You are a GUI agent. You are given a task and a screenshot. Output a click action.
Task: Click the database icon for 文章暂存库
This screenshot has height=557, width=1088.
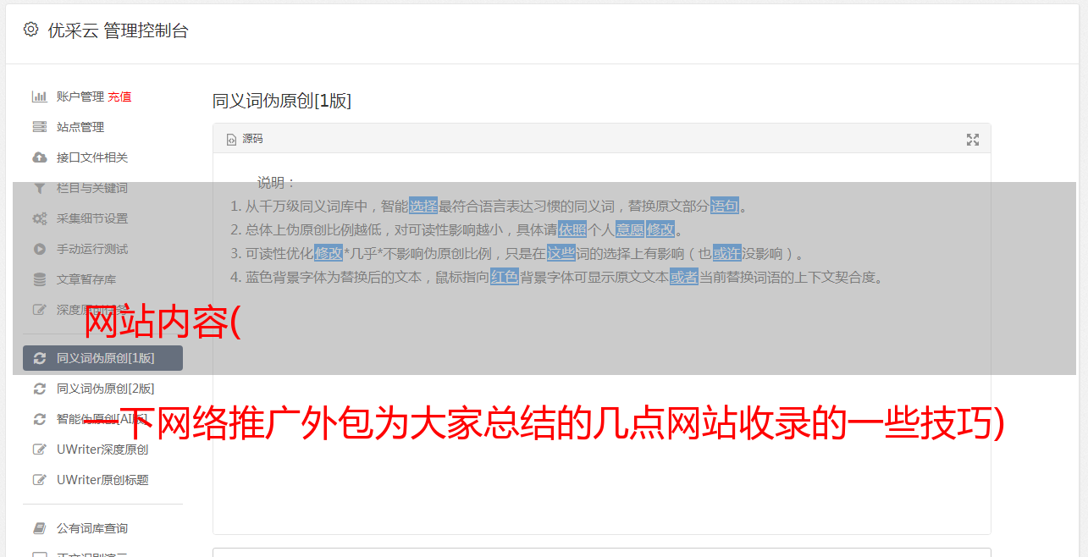tap(39, 279)
